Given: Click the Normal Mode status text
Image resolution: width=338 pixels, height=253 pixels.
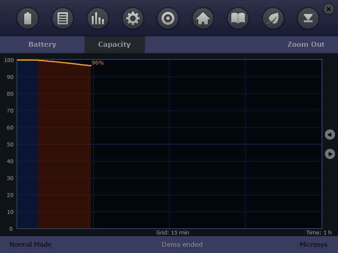Looking at the screenshot, I should pyautogui.click(x=30, y=244).
